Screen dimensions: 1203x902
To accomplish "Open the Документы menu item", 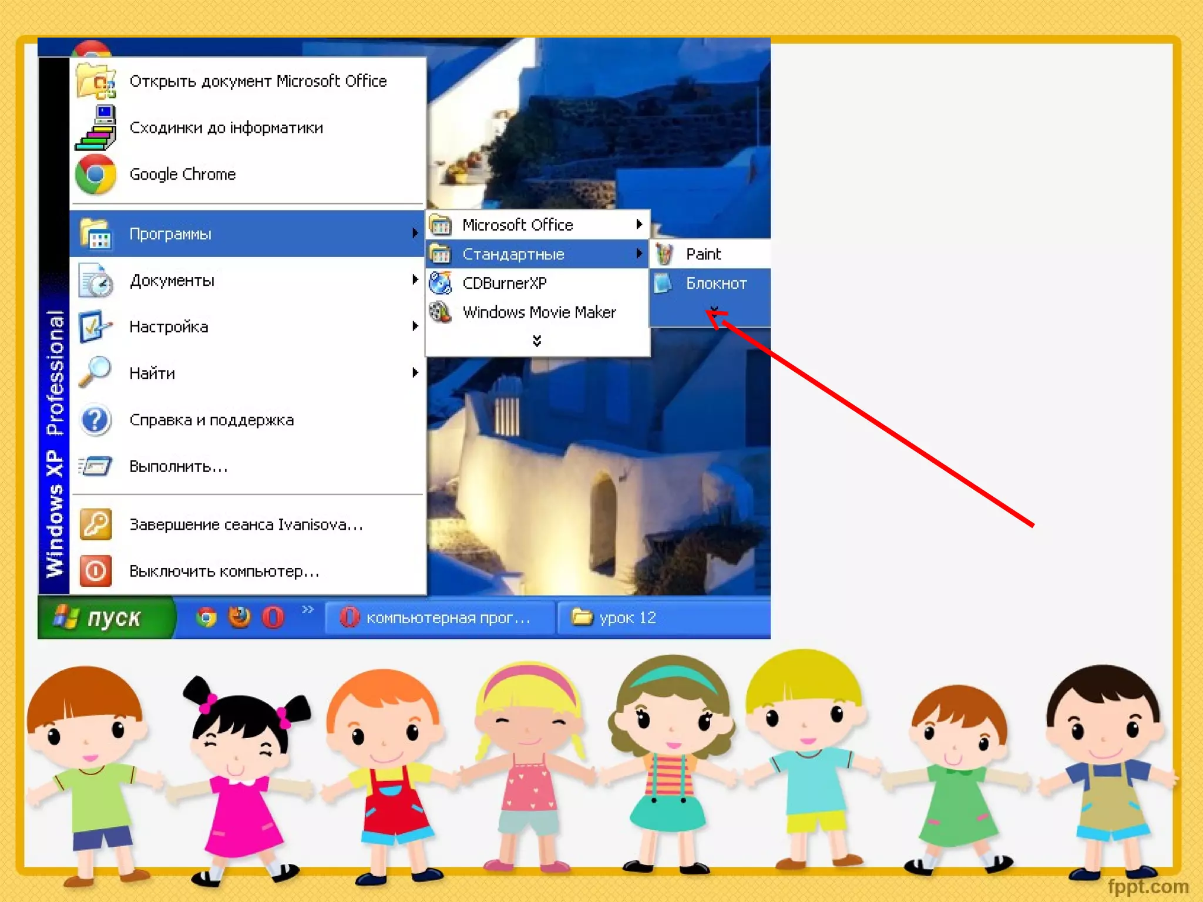I will [x=172, y=281].
